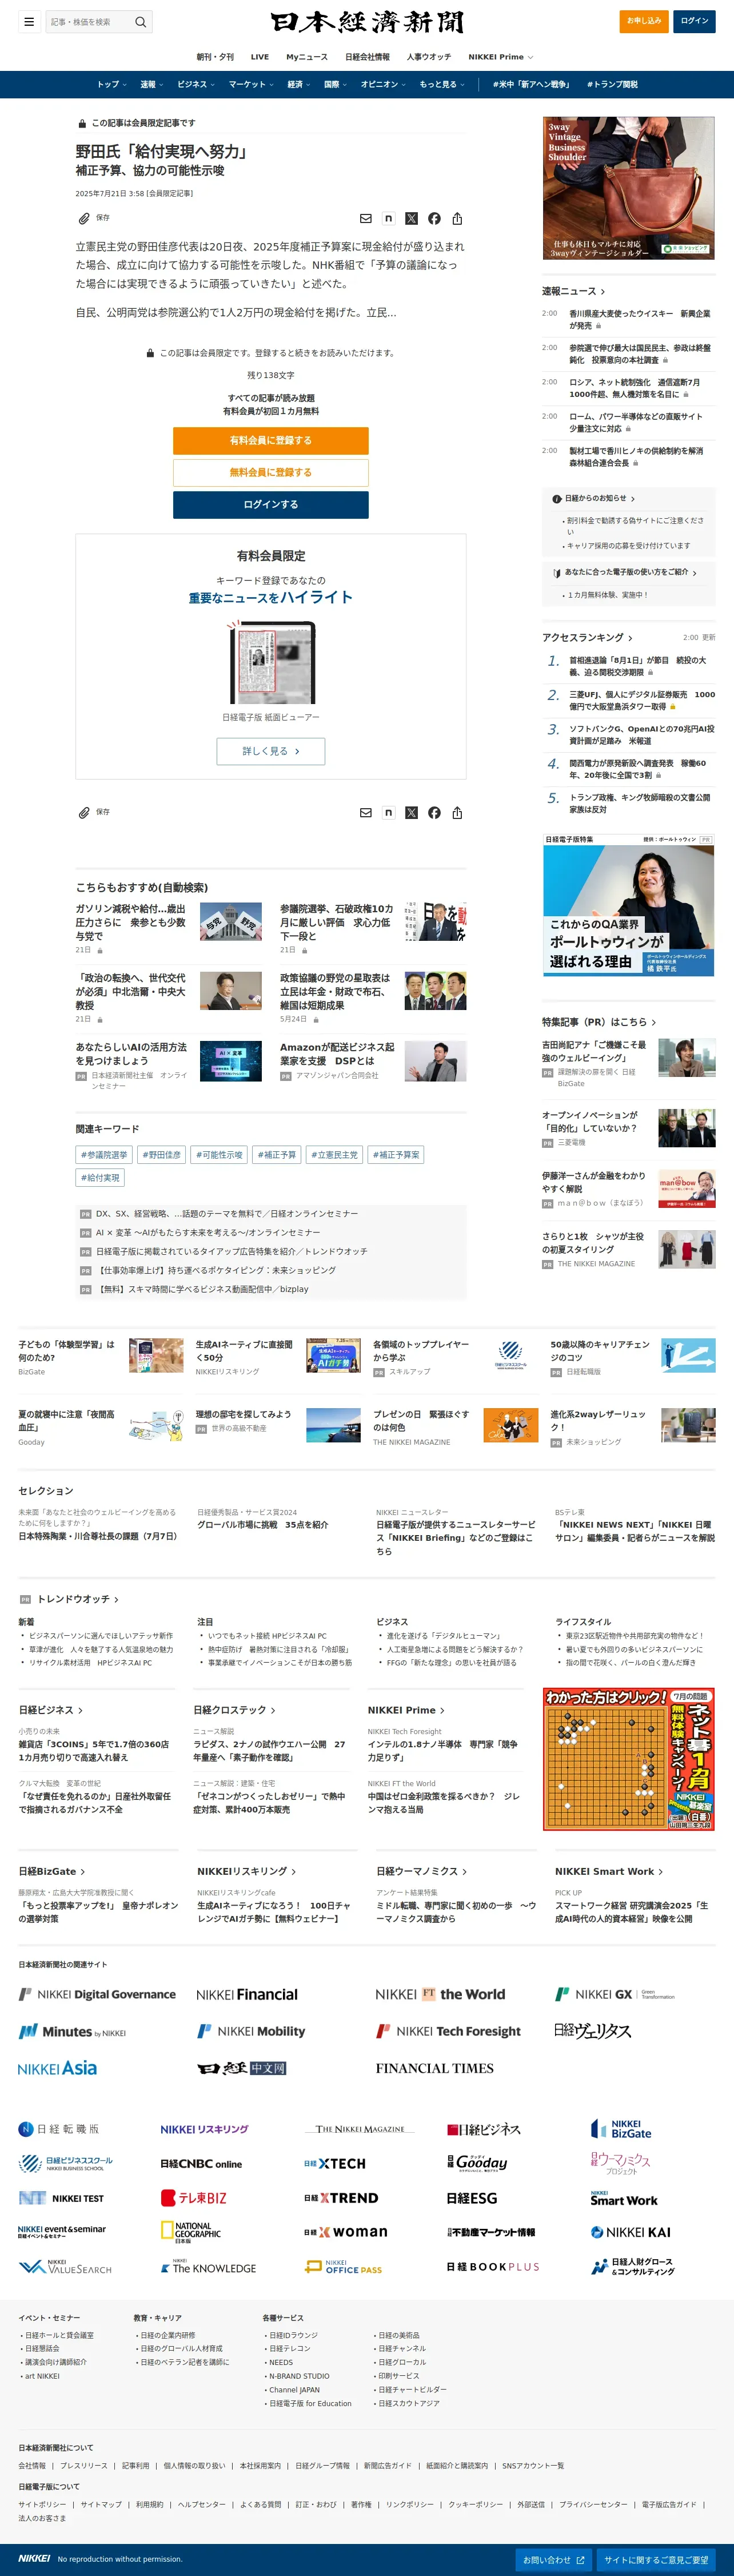
Task: Open the #参議院選挙 keyword tag
Action: [x=104, y=1154]
